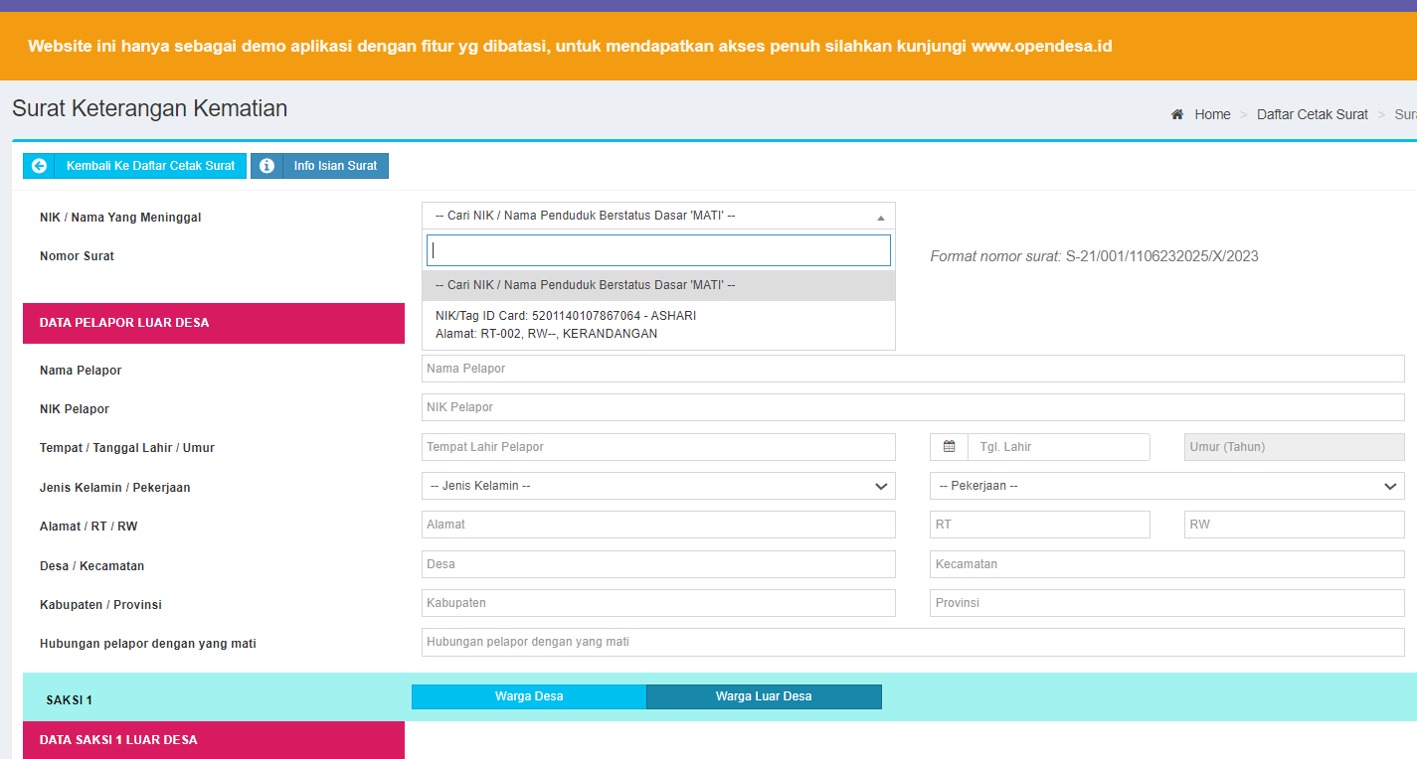Image resolution: width=1417 pixels, height=759 pixels.
Task: Collapse the NIK search dropdown using its caret
Action: click(x=880, y=215)
